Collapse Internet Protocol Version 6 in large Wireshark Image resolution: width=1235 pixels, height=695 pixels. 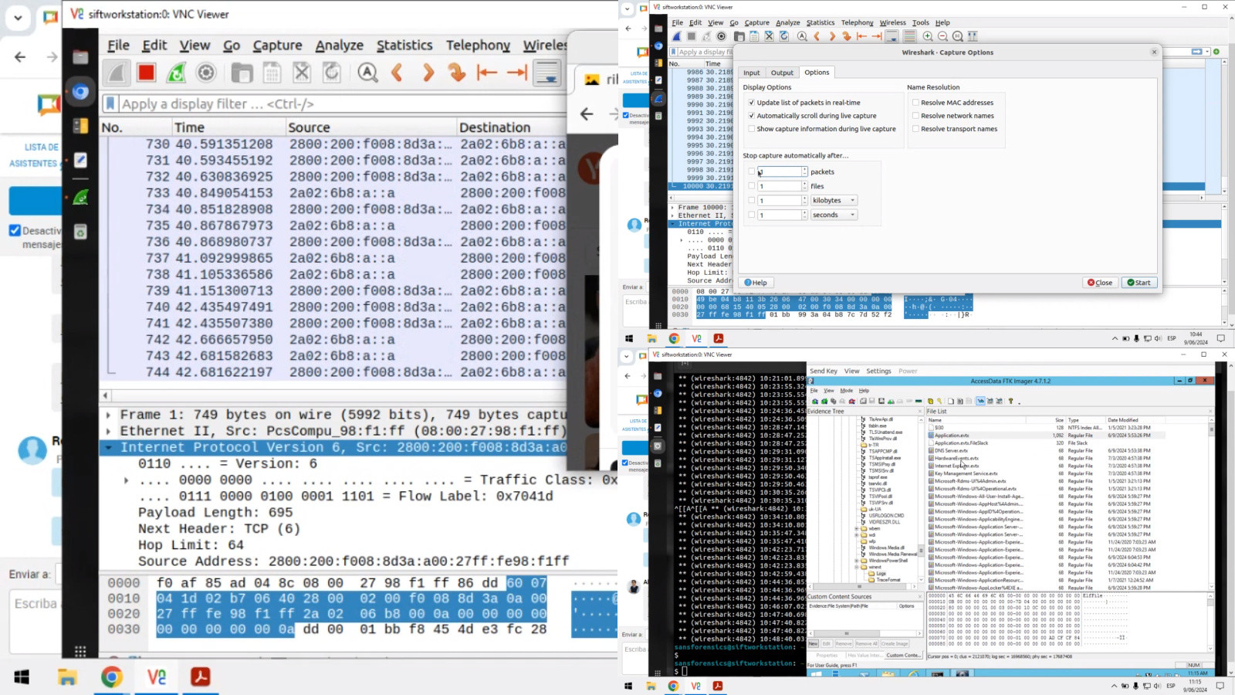108,447
